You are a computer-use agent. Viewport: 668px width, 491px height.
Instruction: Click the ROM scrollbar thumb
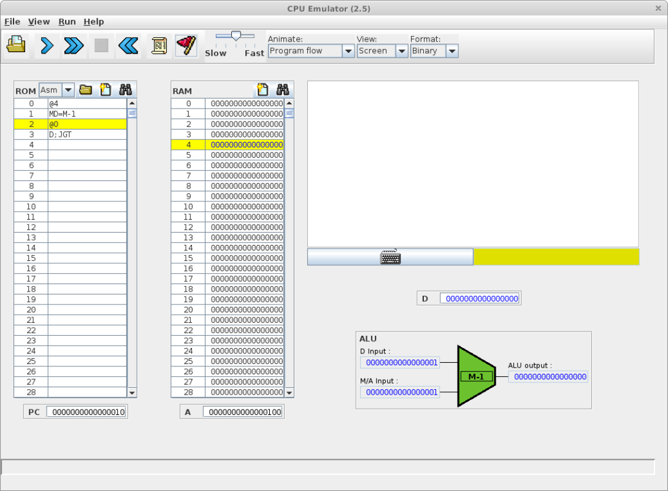(132, 113)
